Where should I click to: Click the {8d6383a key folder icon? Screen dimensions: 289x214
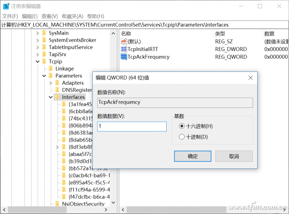[x=64, y=133]
